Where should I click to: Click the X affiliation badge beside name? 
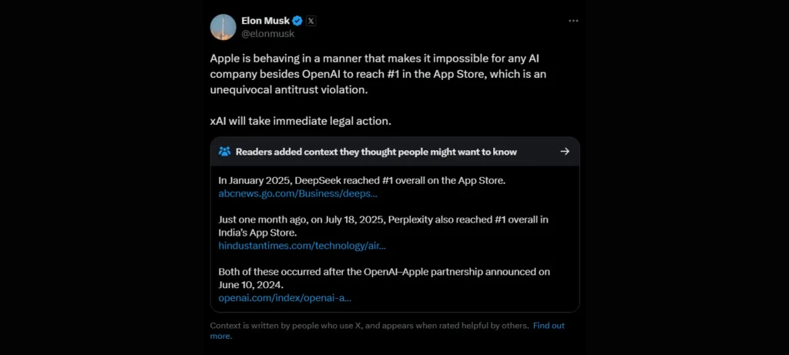tap(311, 21)
